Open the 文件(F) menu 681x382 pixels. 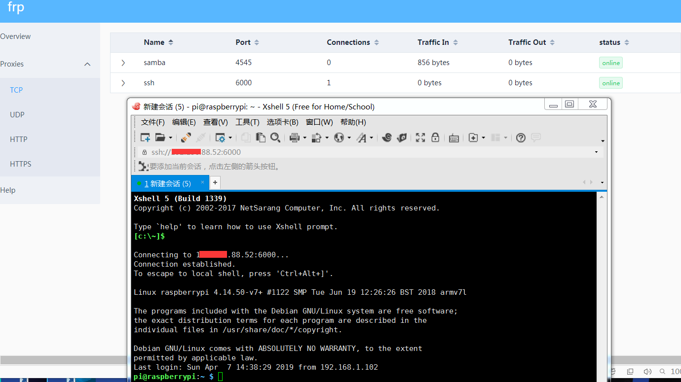click(x=153, y=122)
